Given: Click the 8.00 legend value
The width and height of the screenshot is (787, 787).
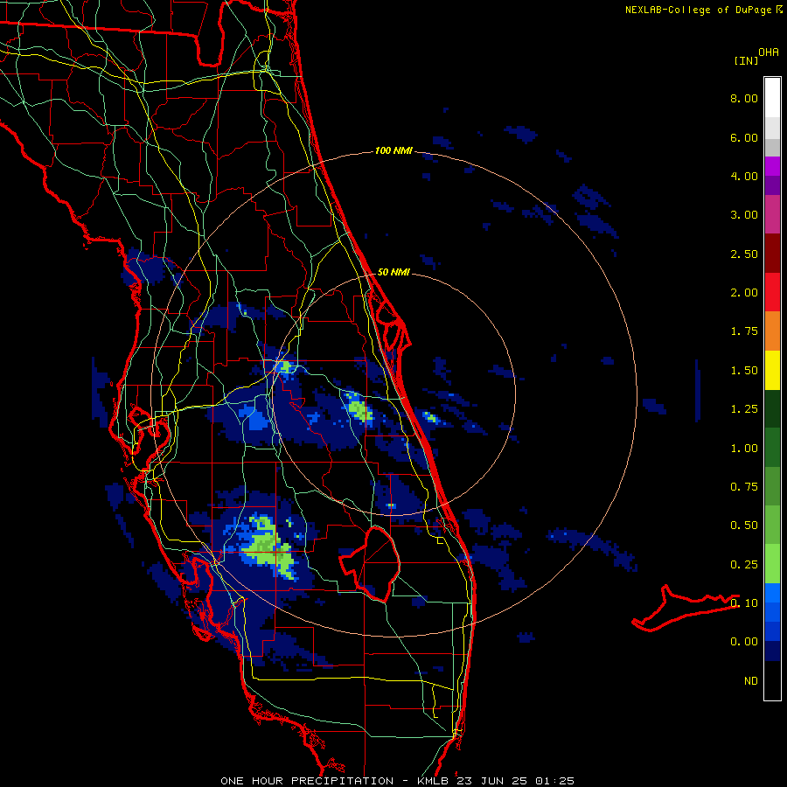Looking at the screenshot, I should (744, 98).
